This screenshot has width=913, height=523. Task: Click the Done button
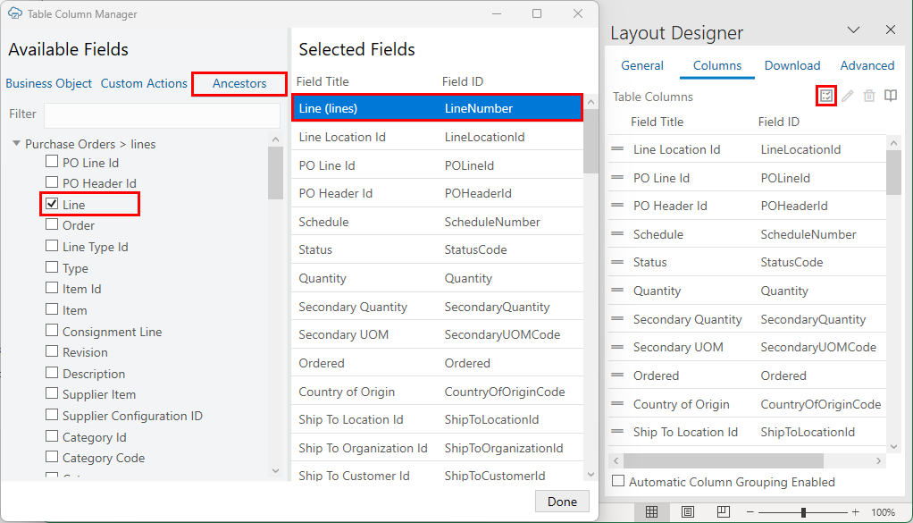tap(562, 502)
